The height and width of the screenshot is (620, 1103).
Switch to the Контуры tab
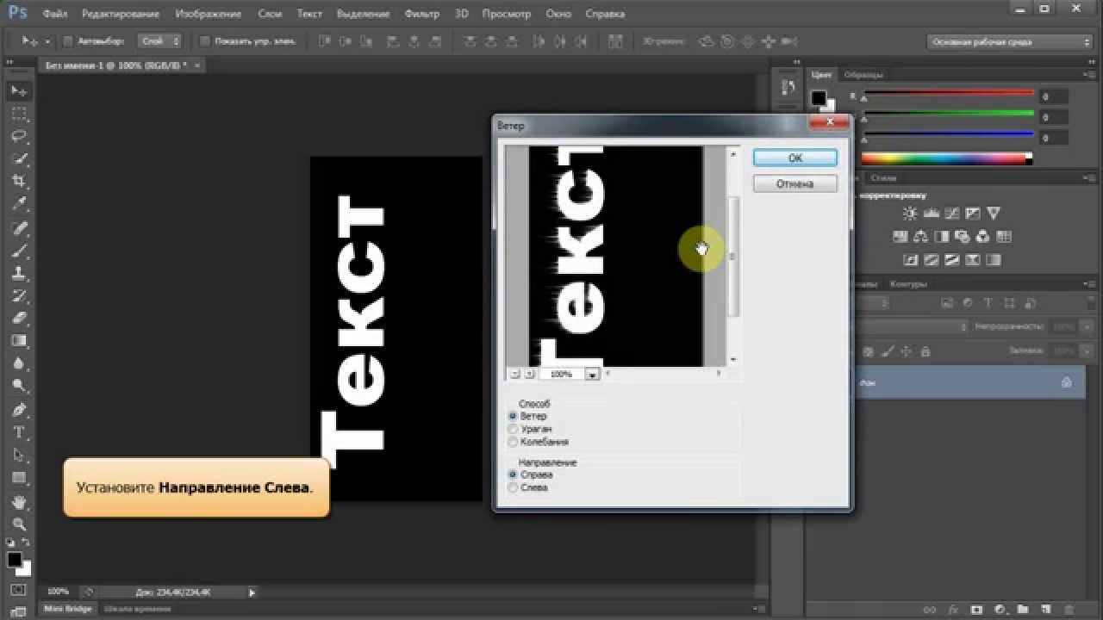[908, 284]
